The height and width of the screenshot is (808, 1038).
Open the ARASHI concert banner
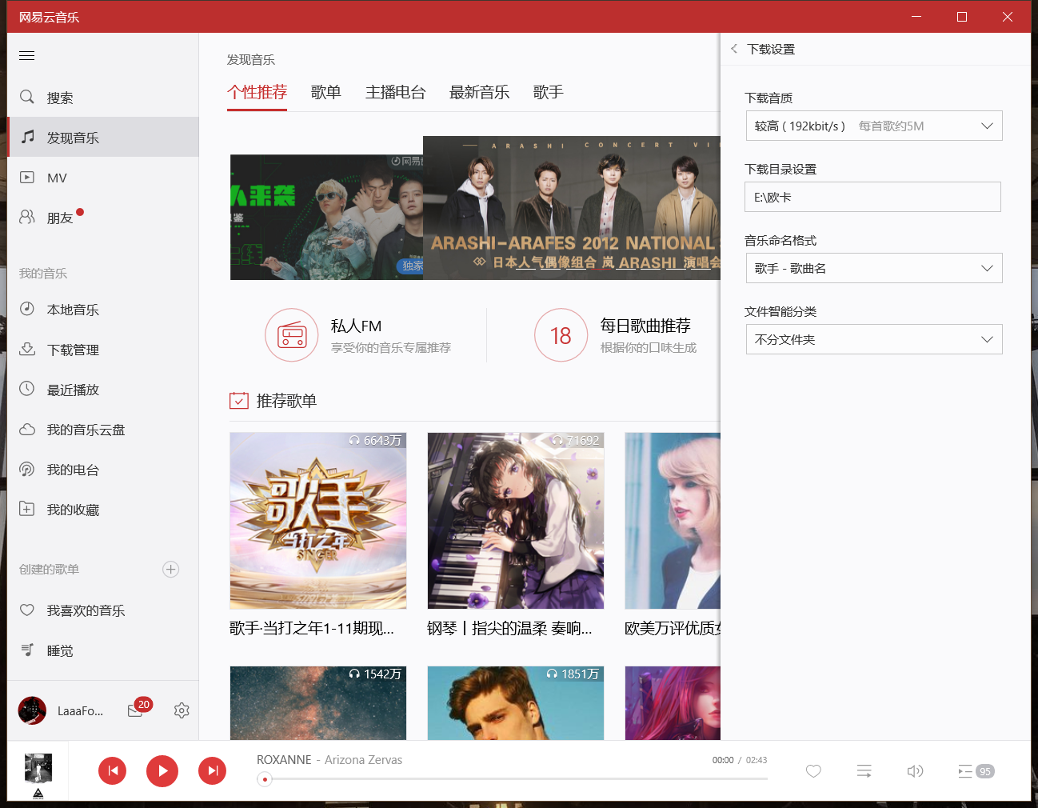click(x=572, y=208)
